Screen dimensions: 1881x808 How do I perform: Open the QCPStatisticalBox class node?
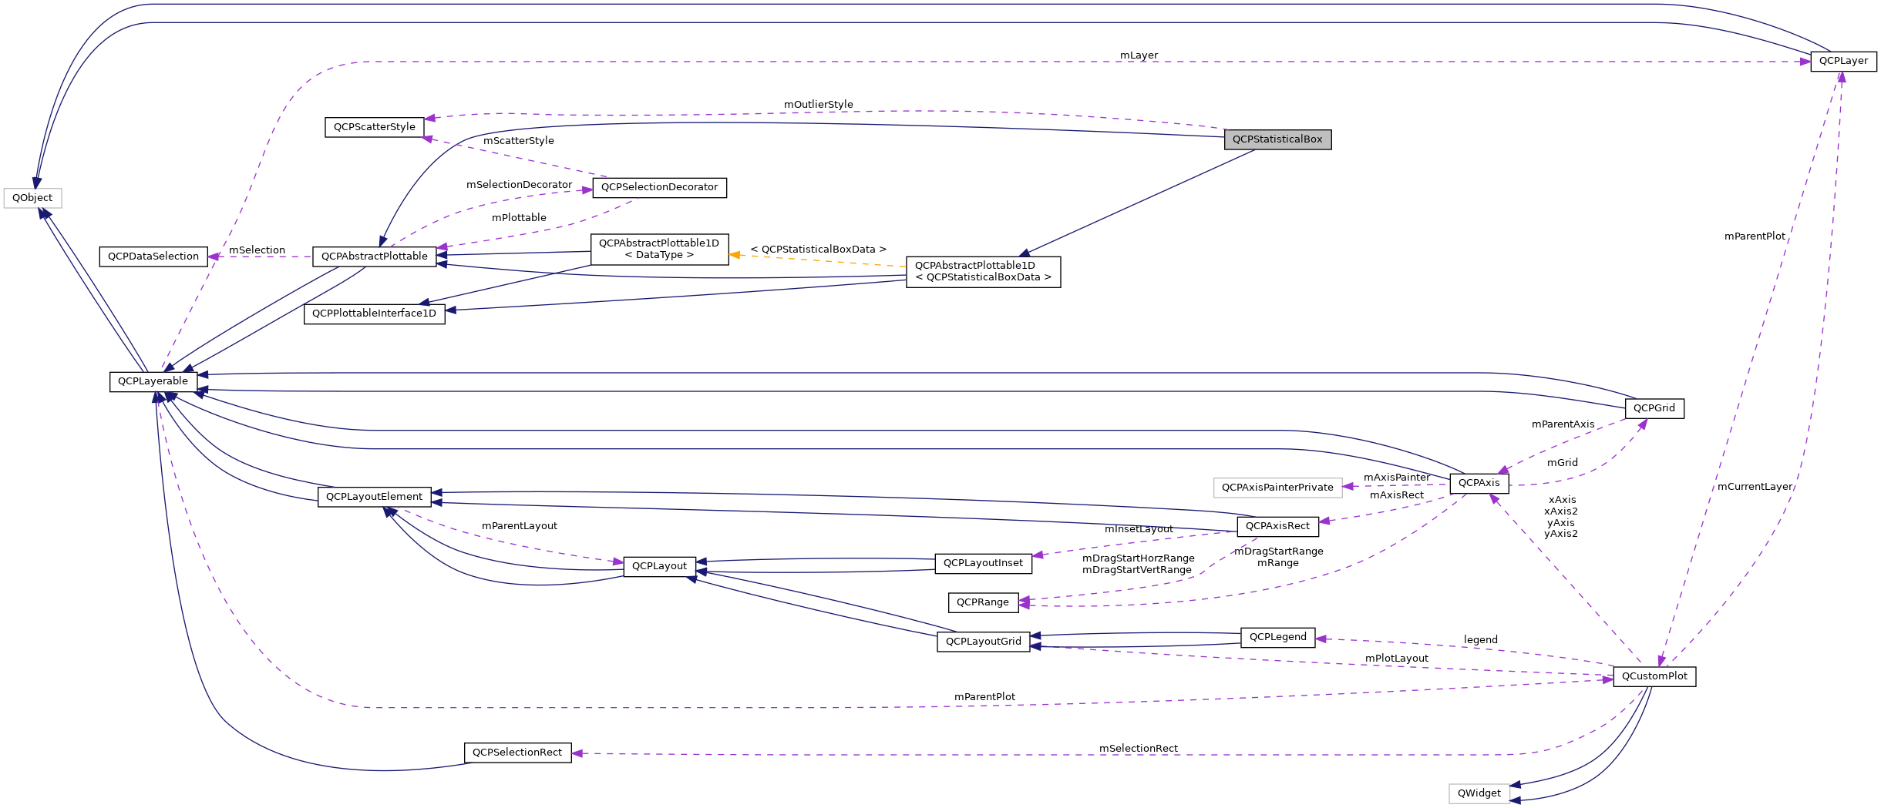pos(1277,139)
